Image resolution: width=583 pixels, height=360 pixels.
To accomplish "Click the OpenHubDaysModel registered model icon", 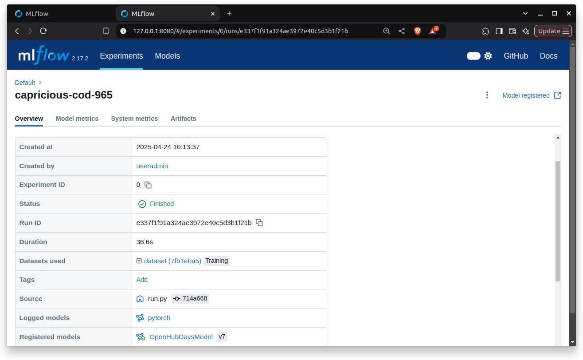I will point(141,337).
